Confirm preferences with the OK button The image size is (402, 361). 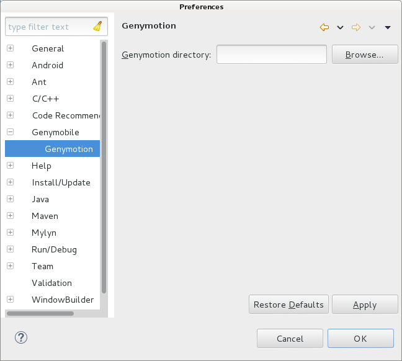tap(360, 339)
